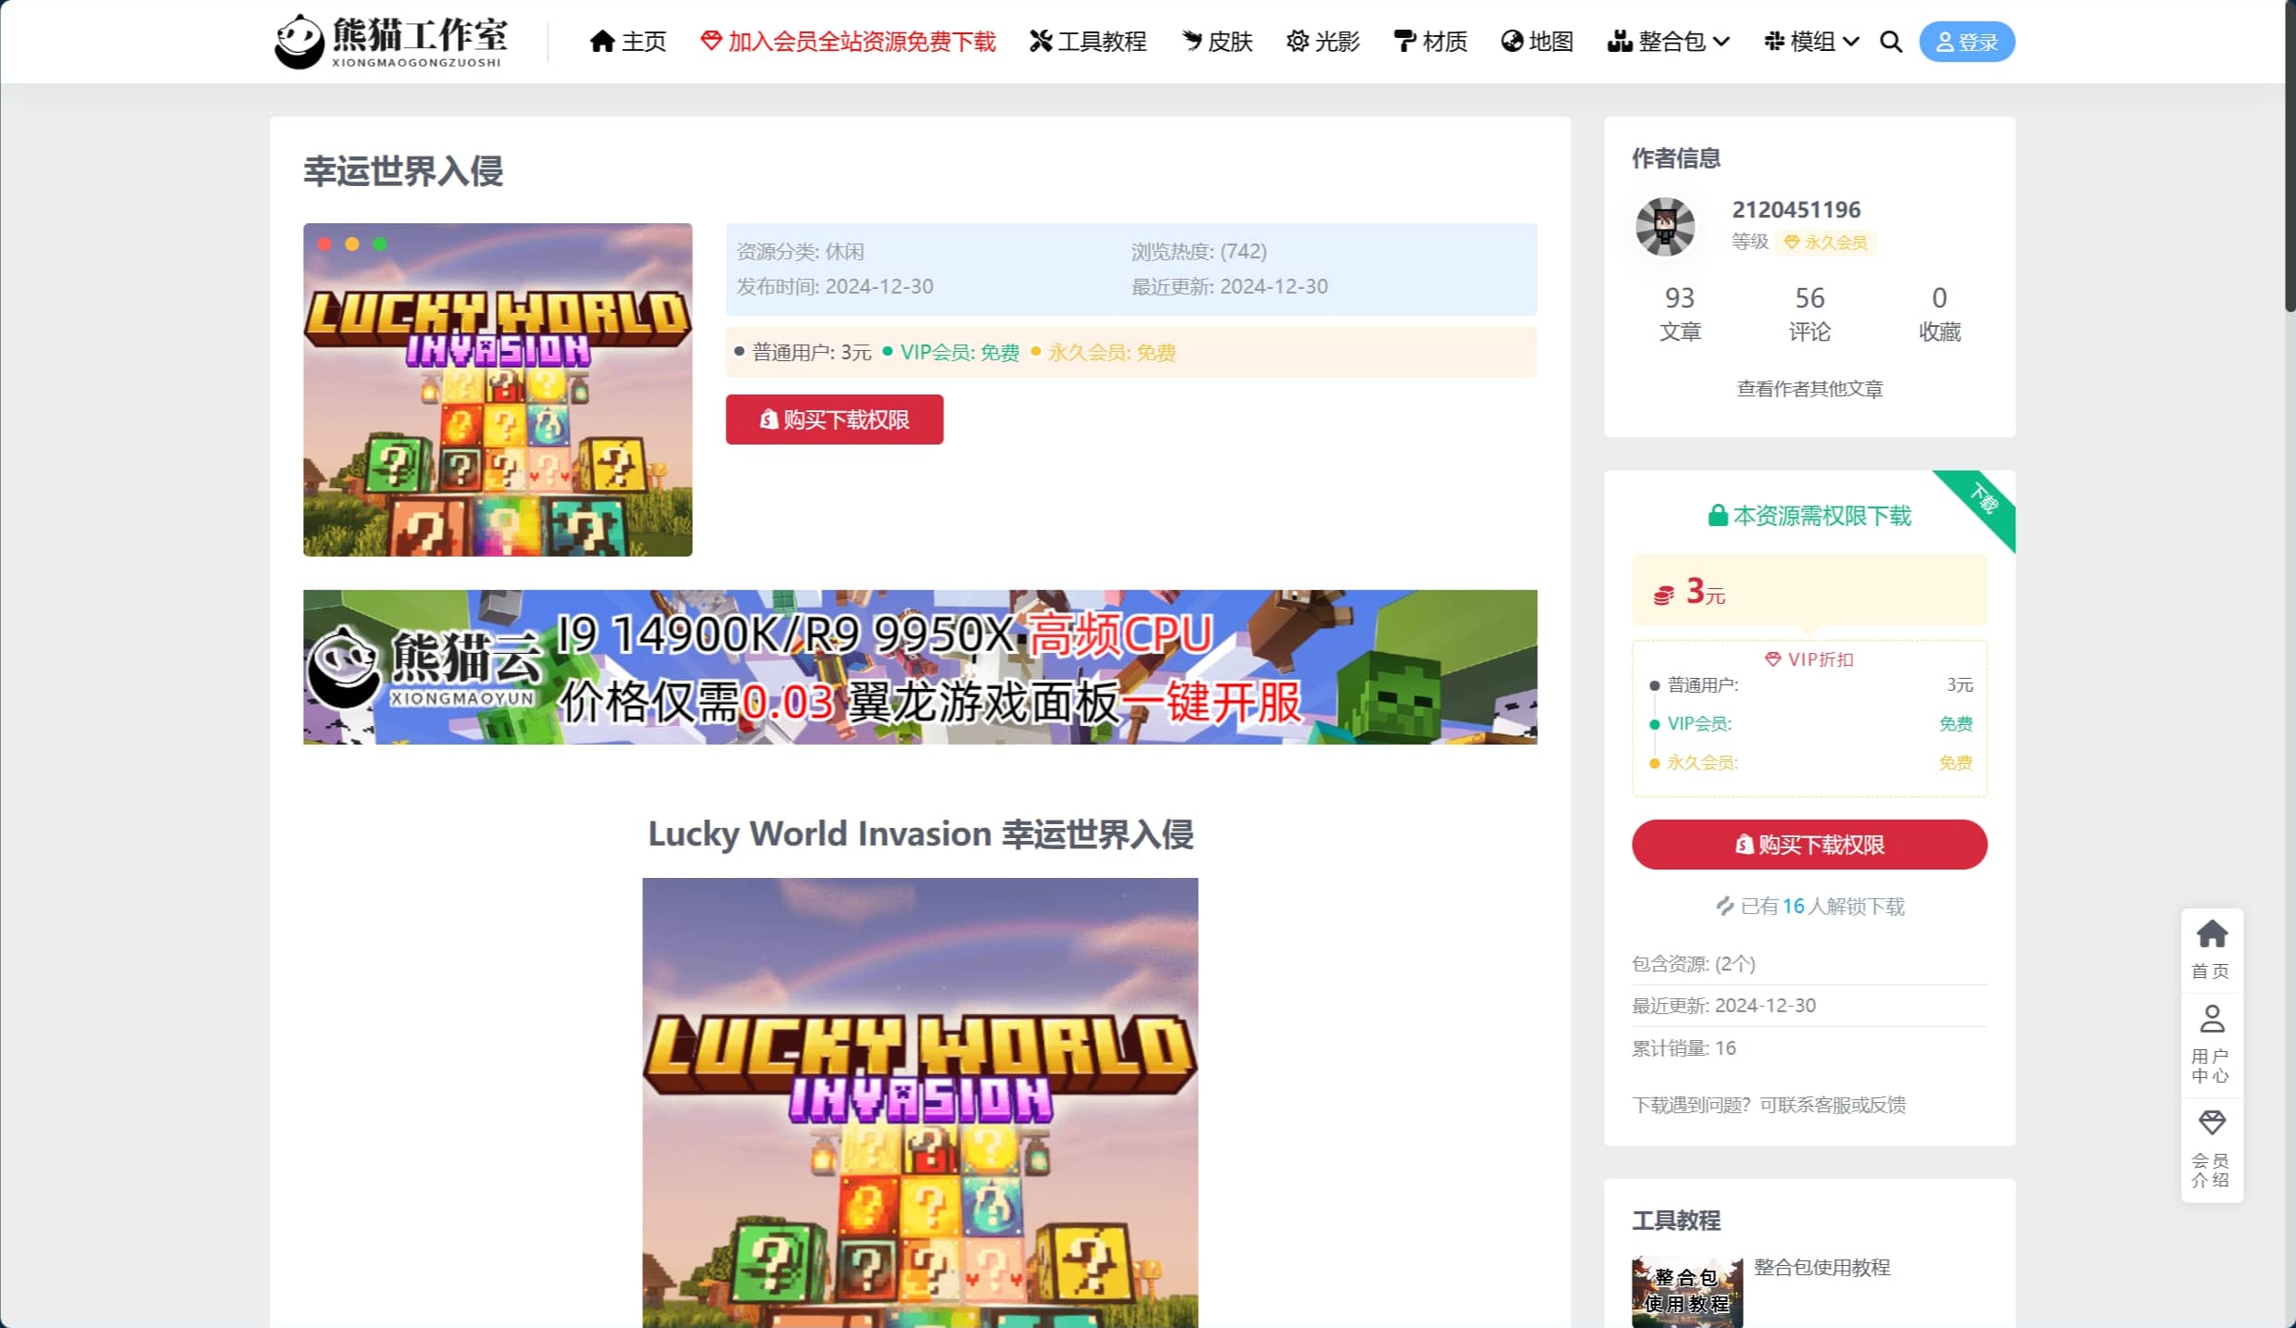View the author's 56 评论 count
2296x1328 pixels.
click(1809, 313)
